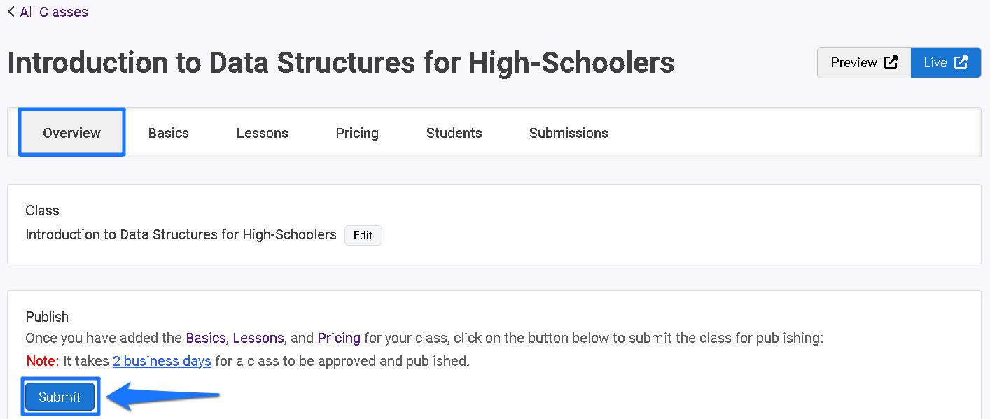Switch to the Basics tab
This screenshot has height=419, width=990.
(169, 133)
